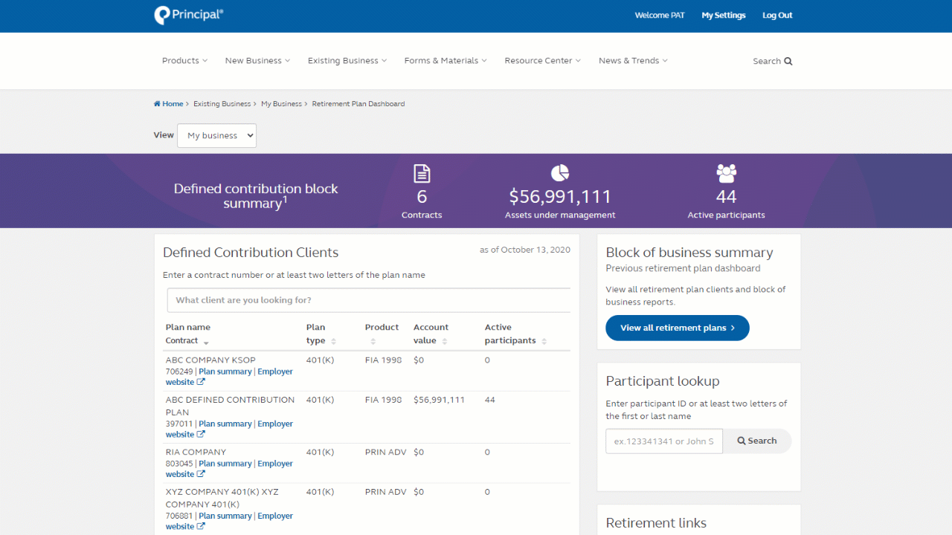
Task: Expand the Products navigation menu
Action: point(184,61)
